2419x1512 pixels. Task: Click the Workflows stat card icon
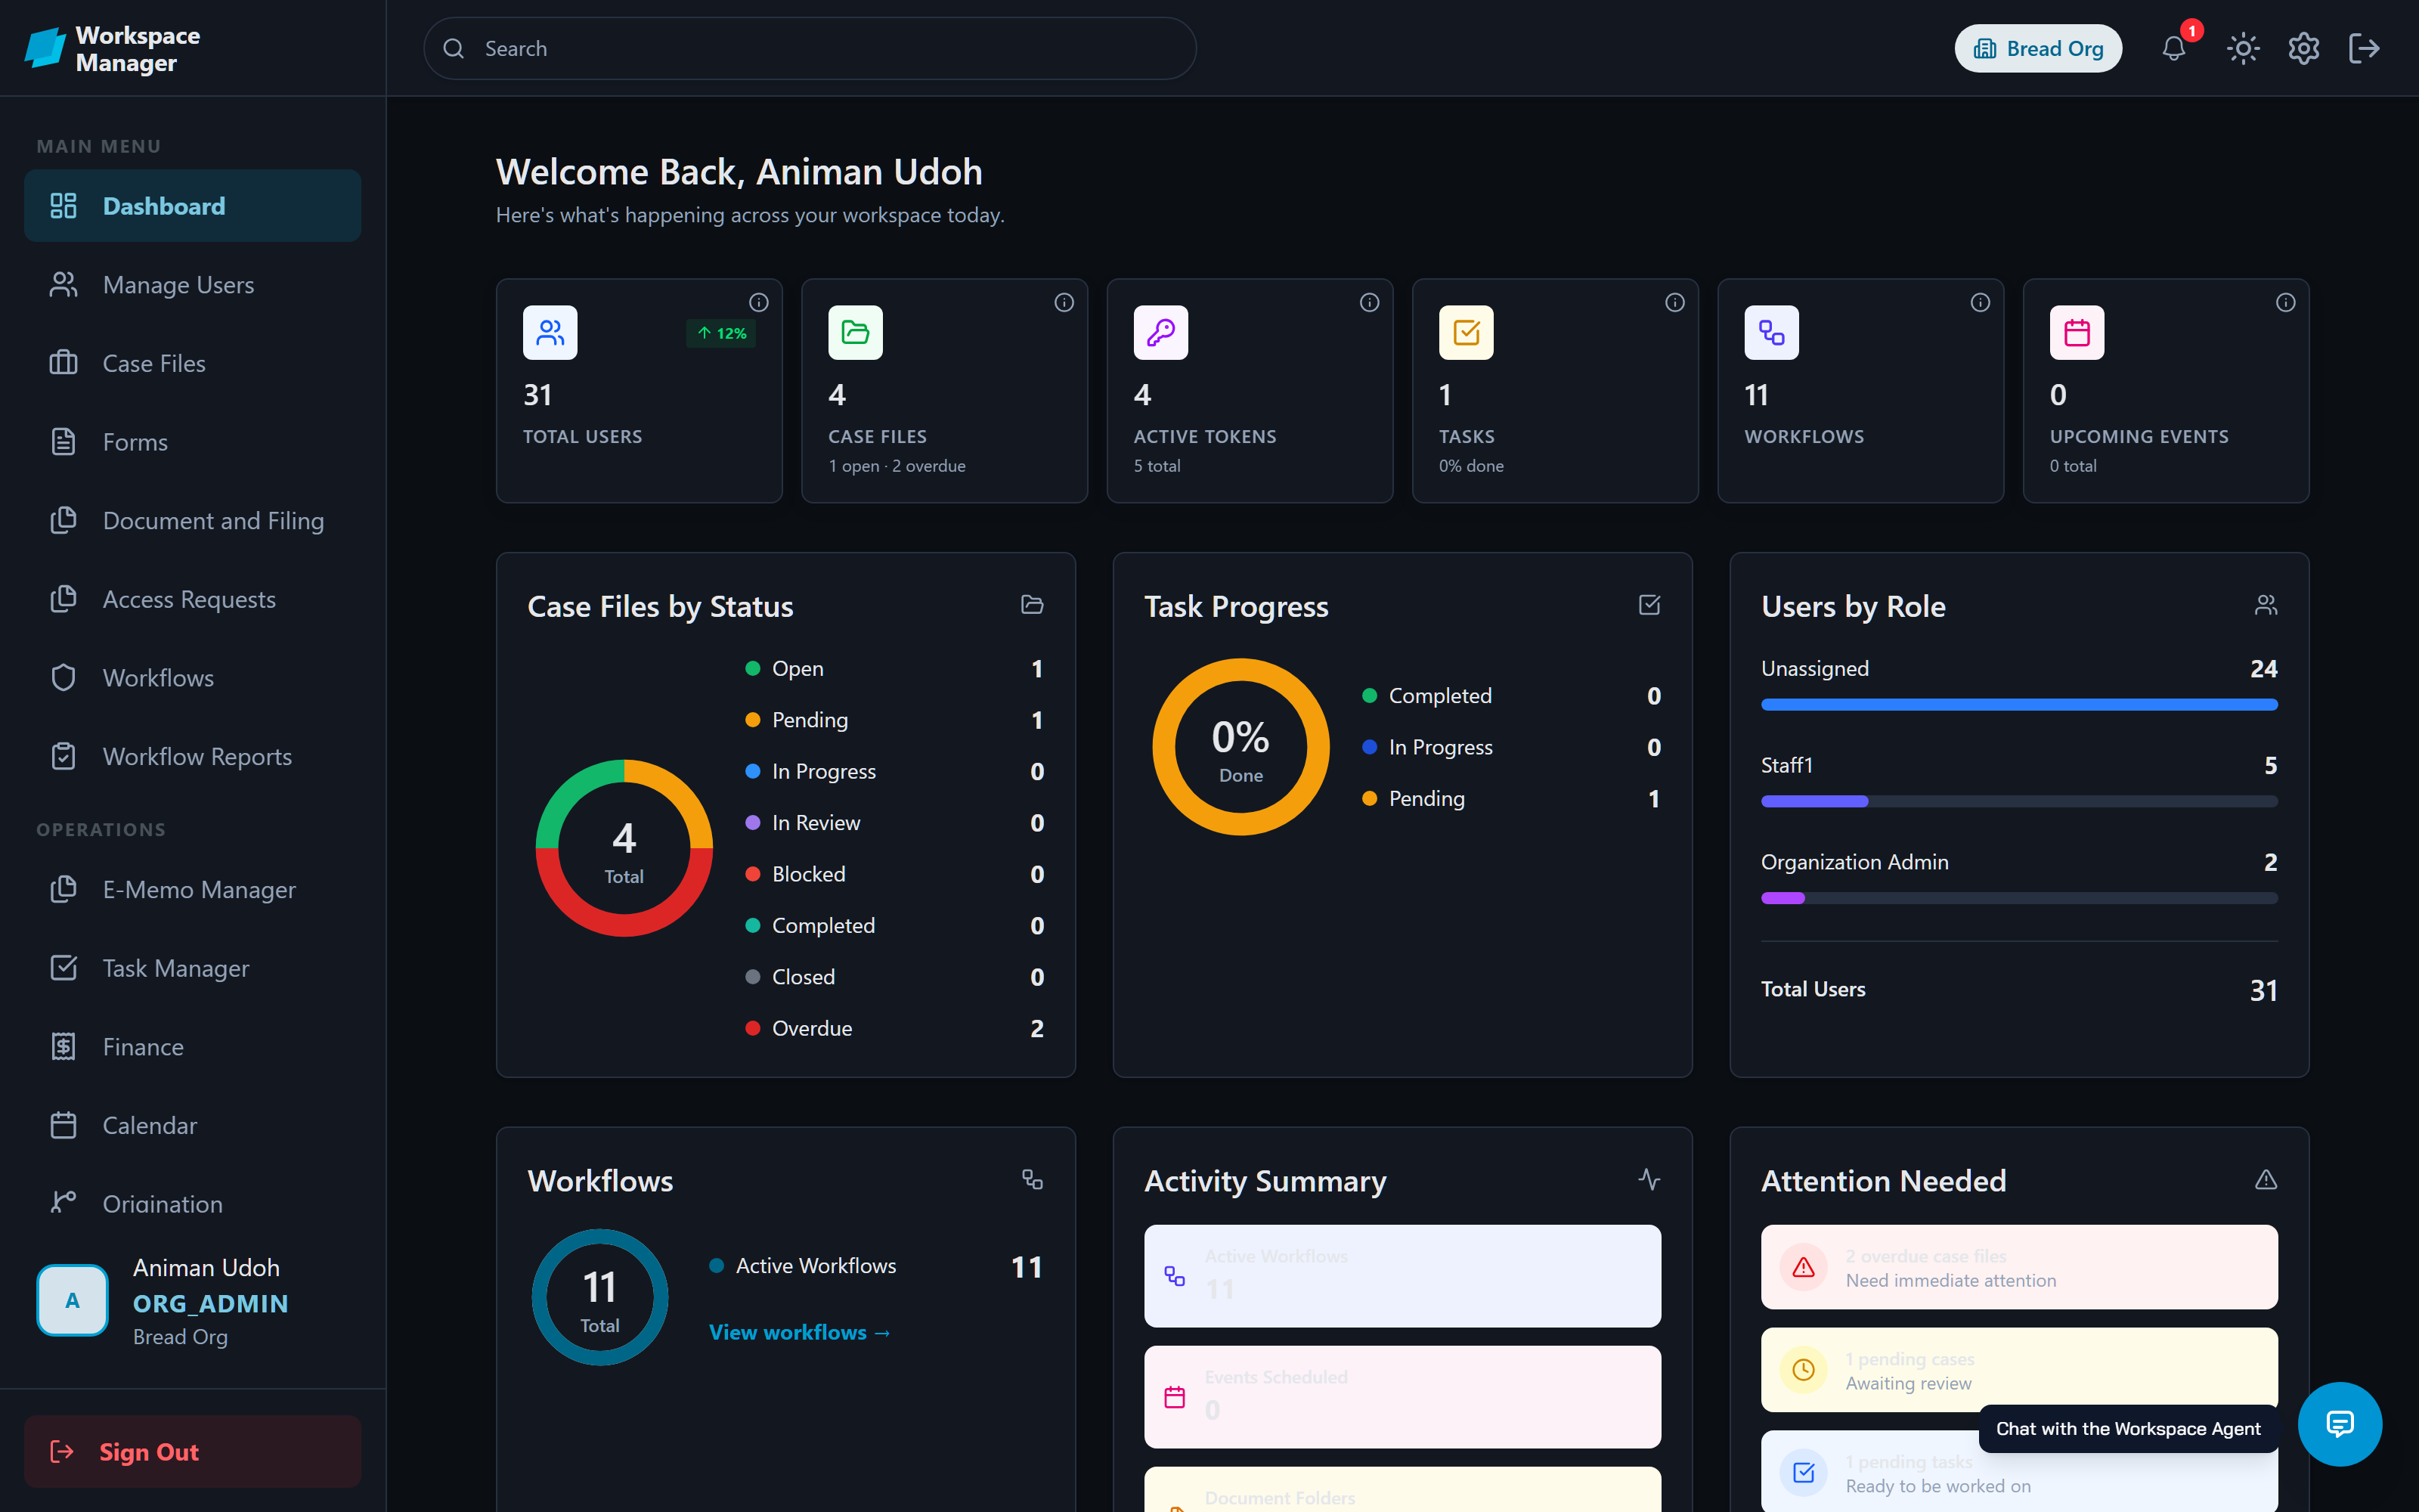coord(1771,332)
